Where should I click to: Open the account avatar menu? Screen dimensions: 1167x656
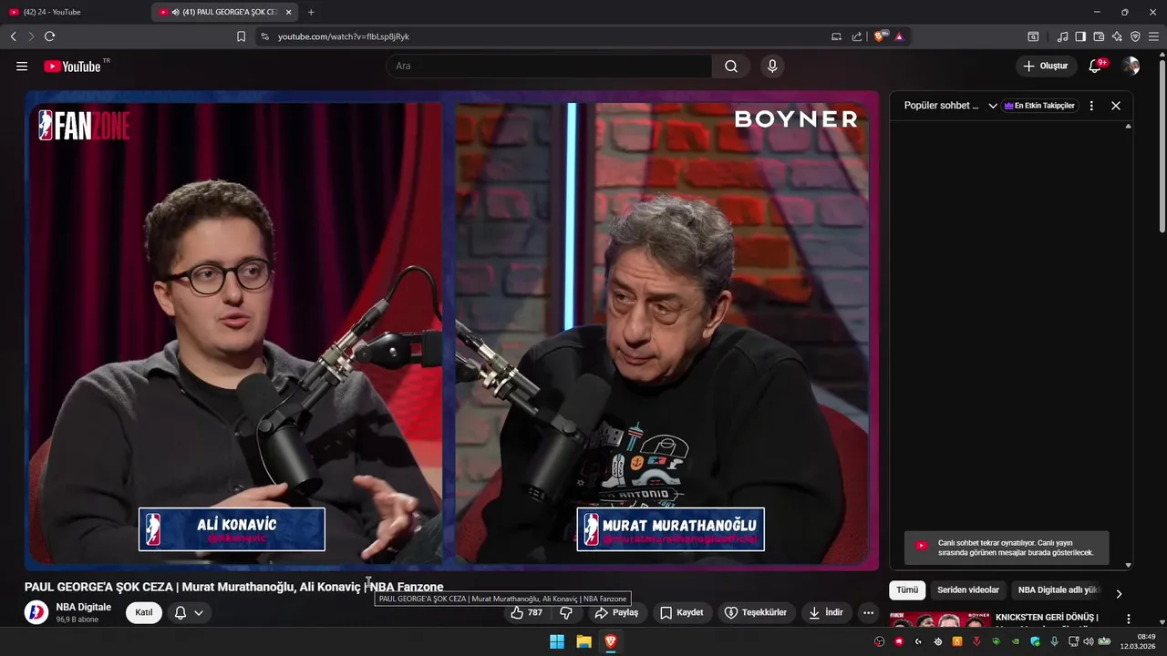1131,67
